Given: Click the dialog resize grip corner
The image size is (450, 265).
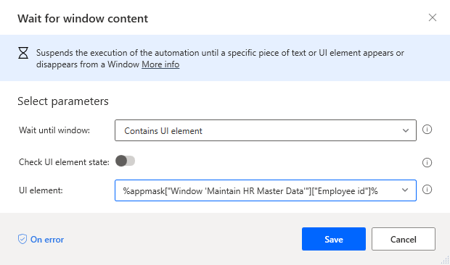Looking at the screenshot, I should click(x=445, y=260).
